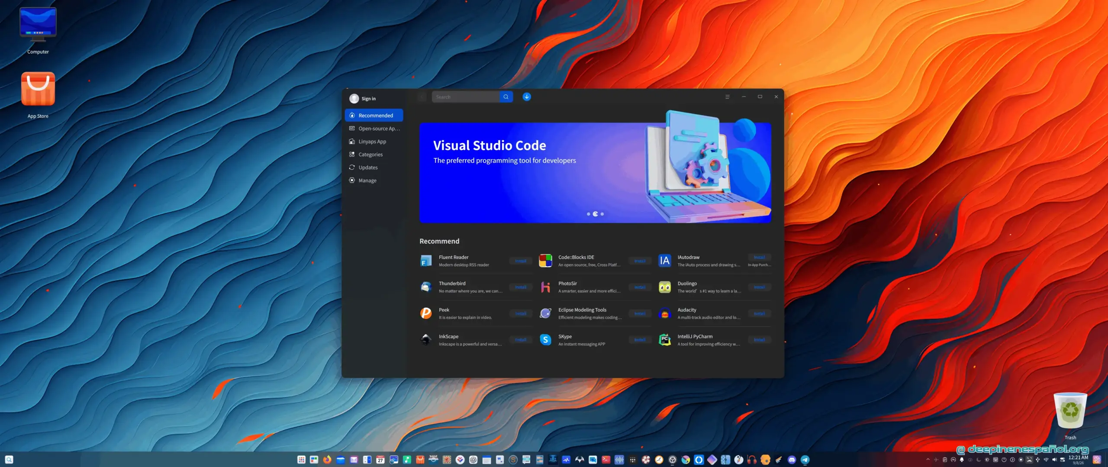Install SKype
This screenshot has width=1108, height=467.
point(640,340)
